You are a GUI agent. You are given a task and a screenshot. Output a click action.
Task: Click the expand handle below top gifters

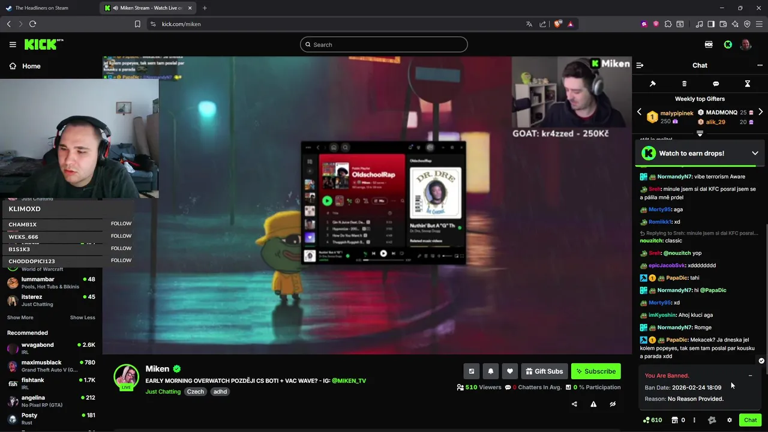[700, 133]
